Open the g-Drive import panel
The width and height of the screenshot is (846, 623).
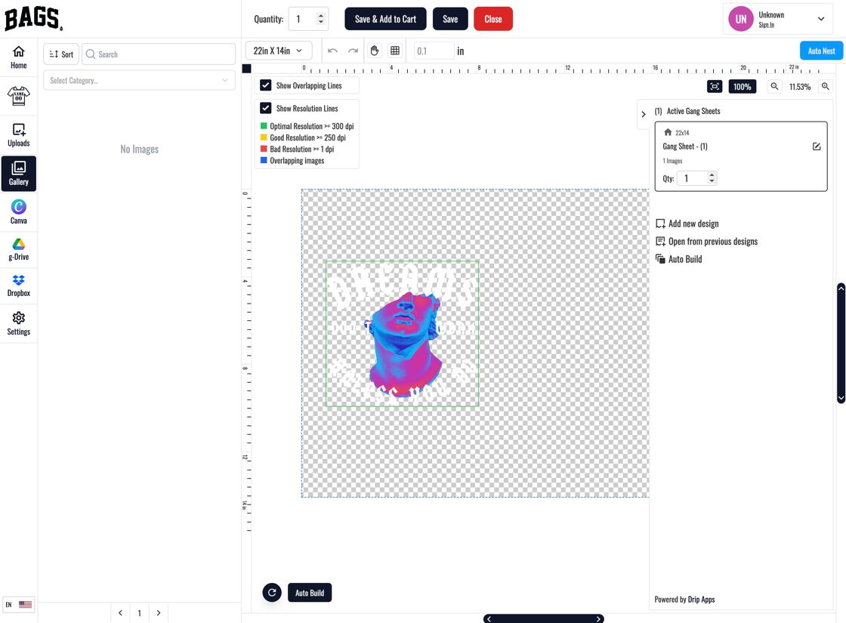pyautogui.click(x=19, y=249)
